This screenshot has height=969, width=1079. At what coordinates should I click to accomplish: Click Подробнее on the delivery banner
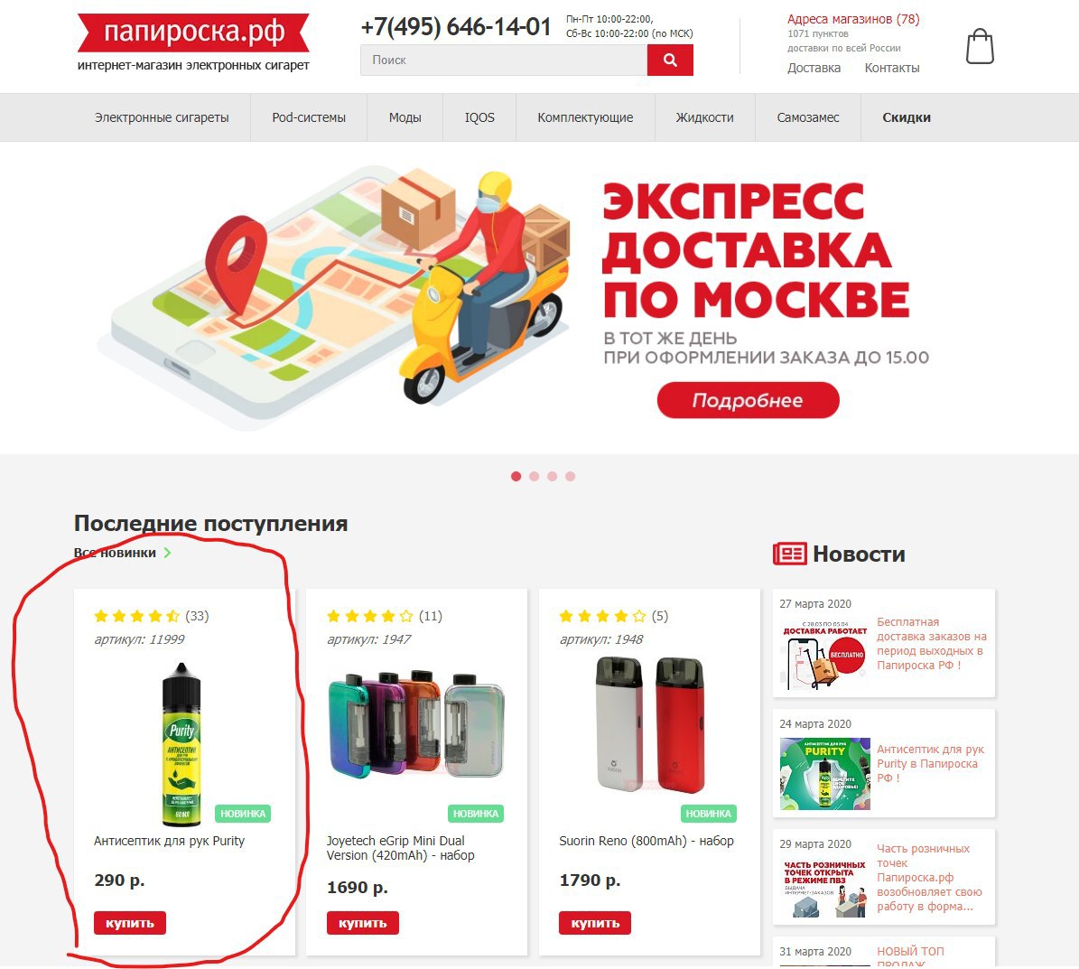[x=748, y=401]
